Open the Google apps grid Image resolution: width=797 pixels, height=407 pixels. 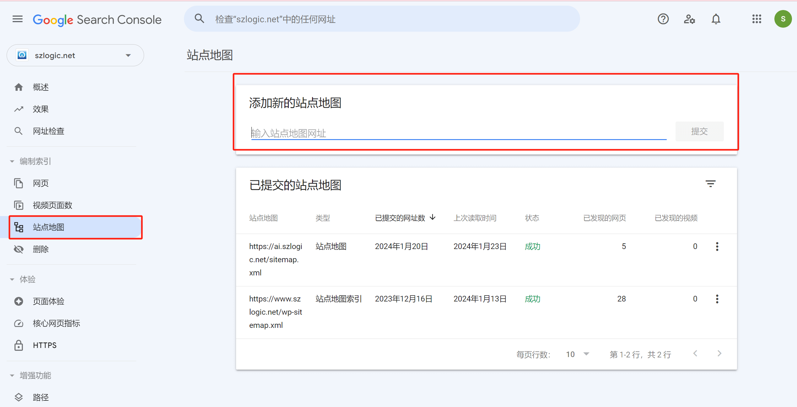757,19
